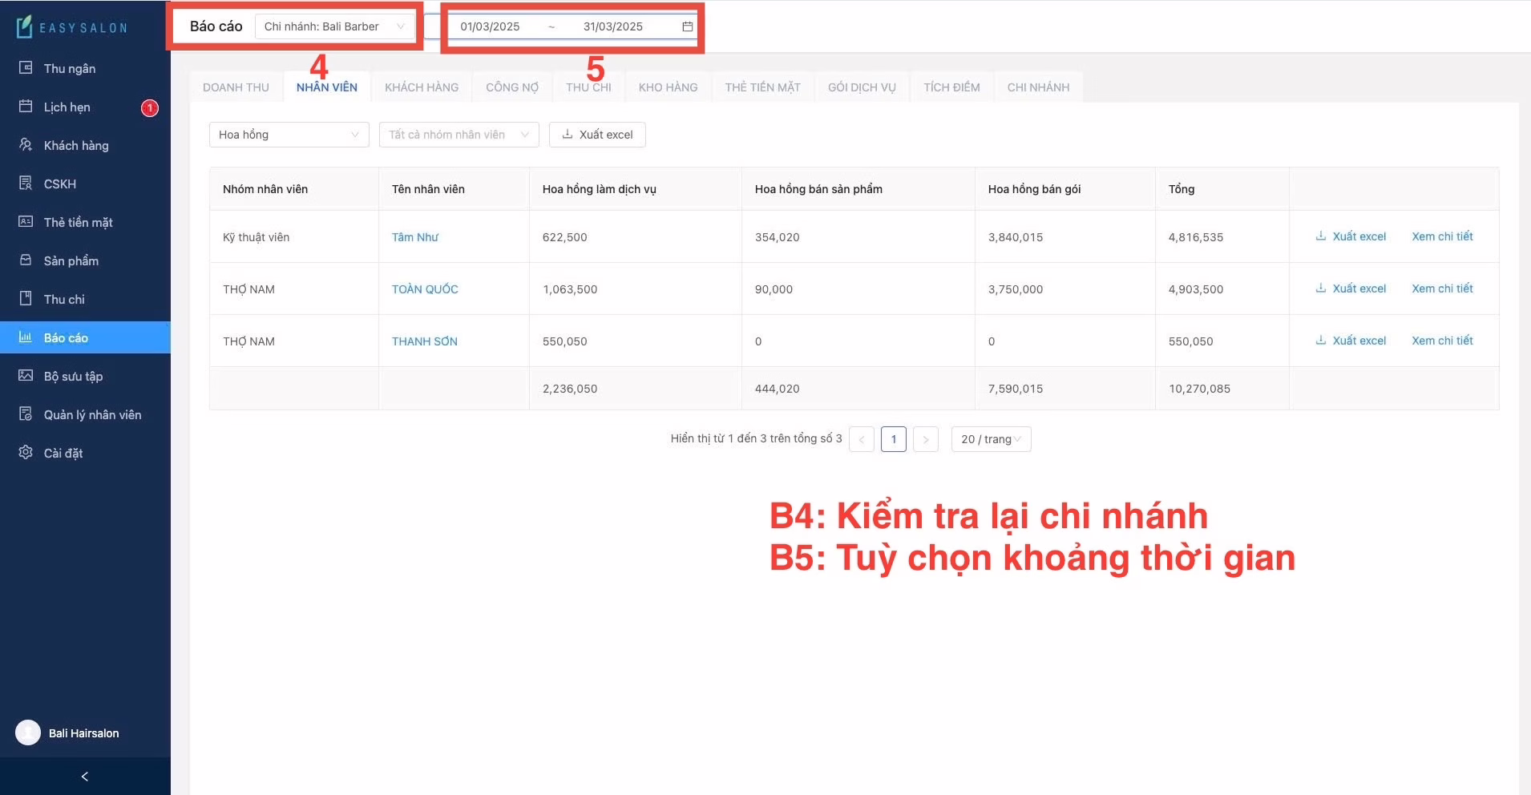
Task: Open CSKH icon in sidebar
Action: click(26, 184)
